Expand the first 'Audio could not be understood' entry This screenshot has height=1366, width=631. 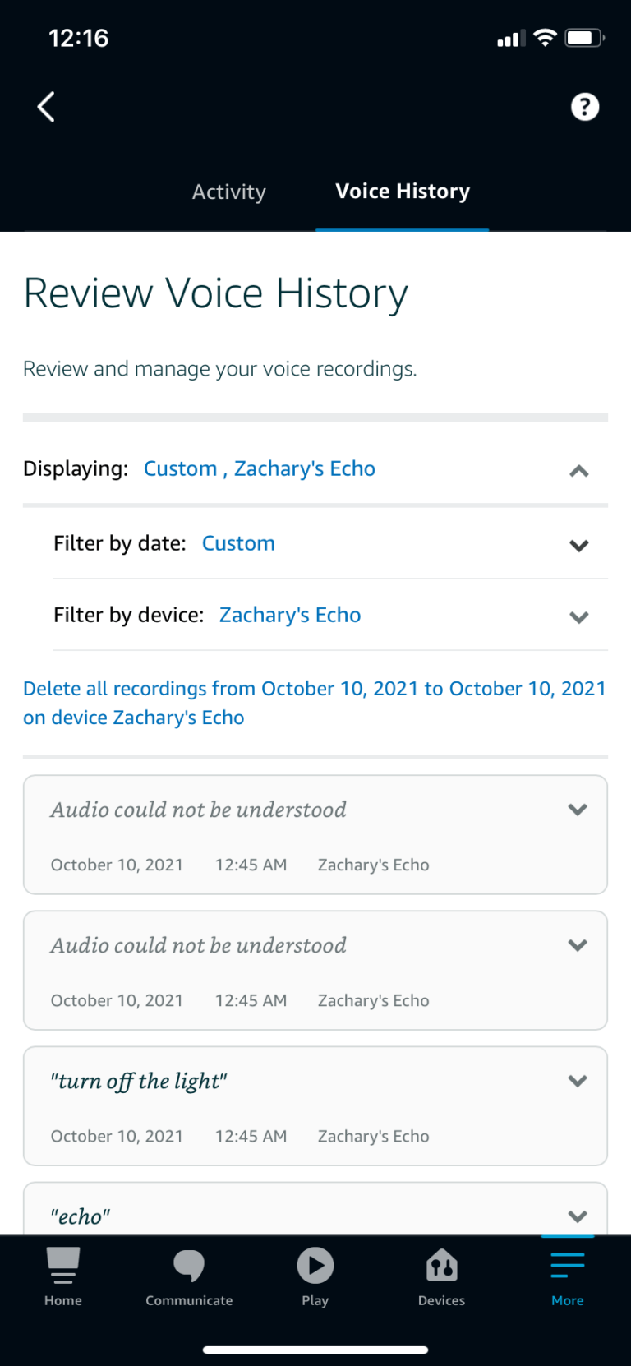click(x=578, y=810)
